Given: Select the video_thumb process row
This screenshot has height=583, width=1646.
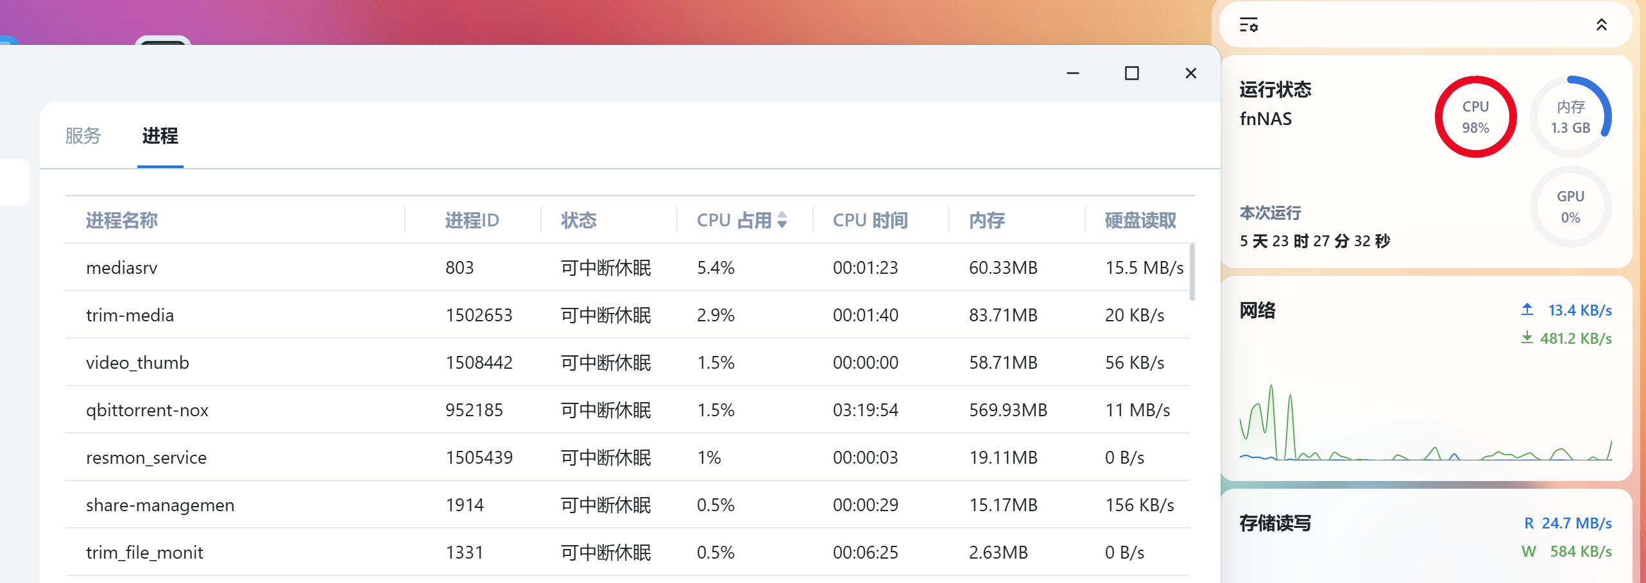Looking at the screenshot, I should coord(627,362).
